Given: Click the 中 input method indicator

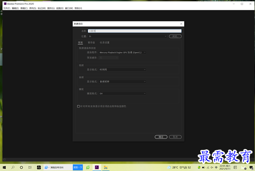Looking at the screenshot, I should 216,167.
